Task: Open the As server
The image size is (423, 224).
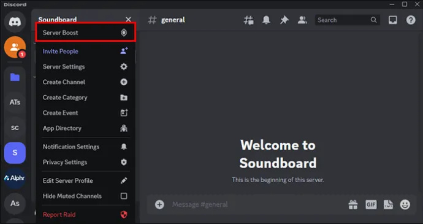Action: (15, 203)
